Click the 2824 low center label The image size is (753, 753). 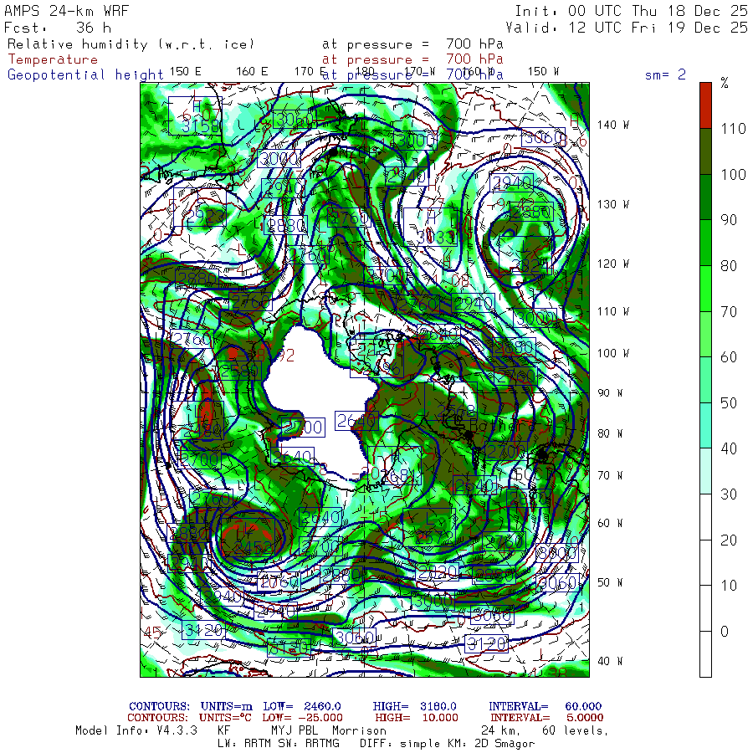pyautogui.click(x=526, y=255)
